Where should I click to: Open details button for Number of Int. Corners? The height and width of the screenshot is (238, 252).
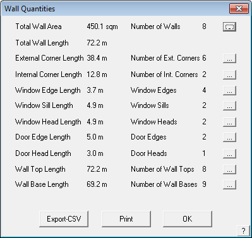tap(229, 74)
